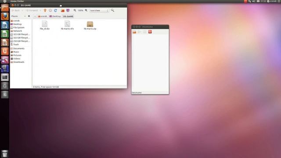
Task: Close the Places sidebar pane
Action: [x=29, y=16]
